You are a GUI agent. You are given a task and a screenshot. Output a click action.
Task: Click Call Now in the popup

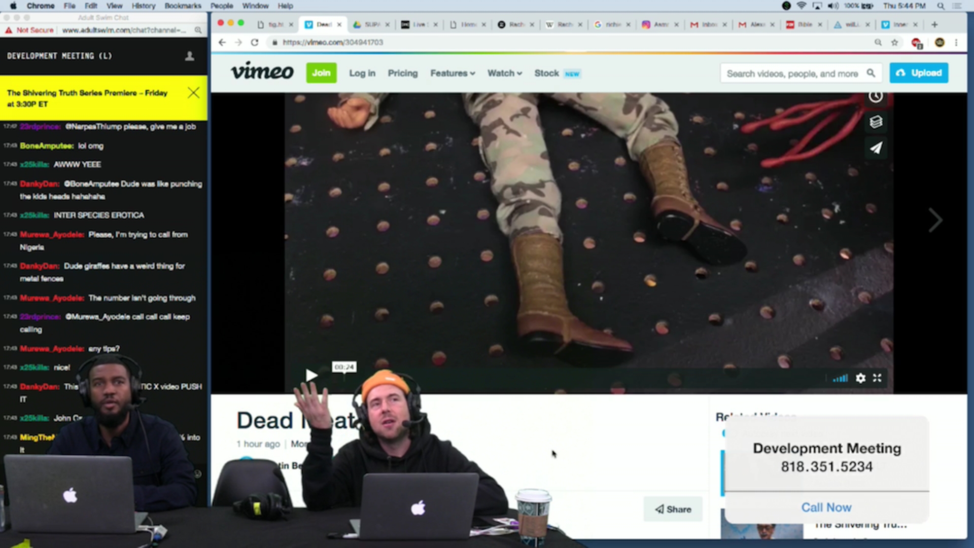[826, 507]
